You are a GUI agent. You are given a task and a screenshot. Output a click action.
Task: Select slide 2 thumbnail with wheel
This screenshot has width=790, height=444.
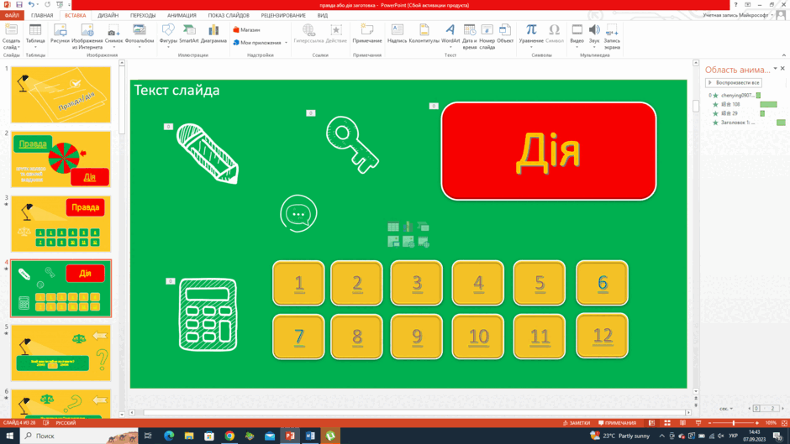[61, 159]
